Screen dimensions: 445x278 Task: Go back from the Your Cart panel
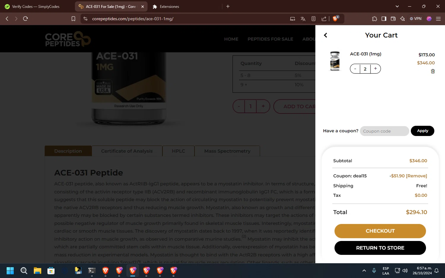pos(325,35)
